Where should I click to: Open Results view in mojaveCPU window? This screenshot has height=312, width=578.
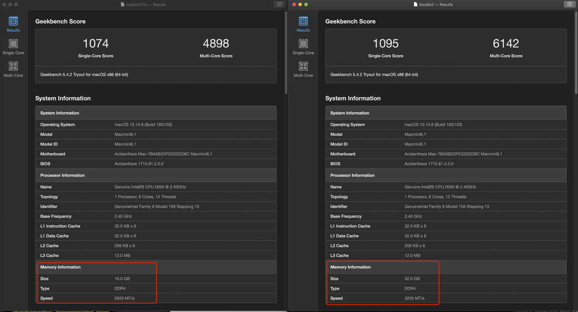tap(13, 24)
